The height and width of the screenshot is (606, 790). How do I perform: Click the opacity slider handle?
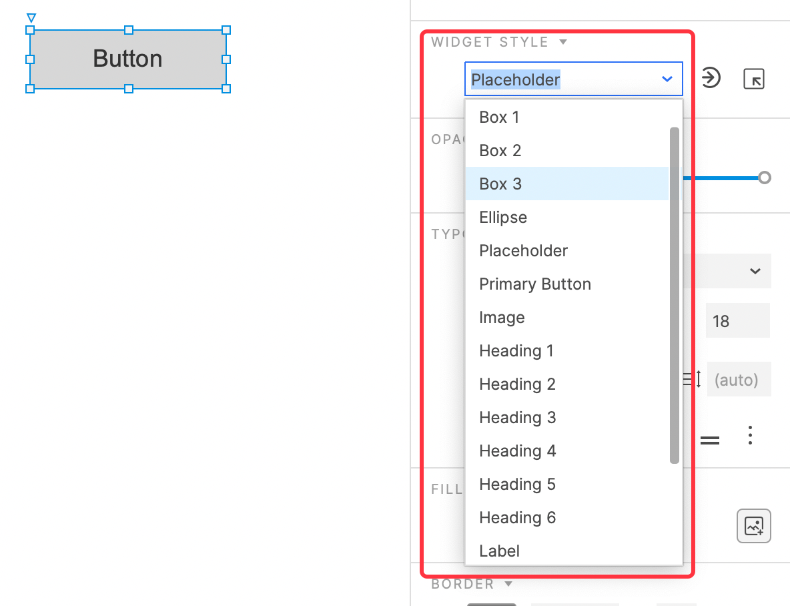pyautogui.click(x=764, y=178)
